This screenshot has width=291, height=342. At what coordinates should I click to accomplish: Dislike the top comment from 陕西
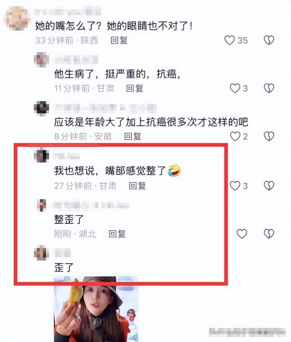point(269,40)
